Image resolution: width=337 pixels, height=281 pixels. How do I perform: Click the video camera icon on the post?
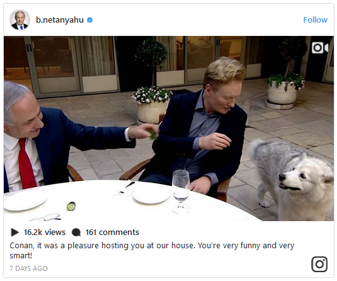320,47
